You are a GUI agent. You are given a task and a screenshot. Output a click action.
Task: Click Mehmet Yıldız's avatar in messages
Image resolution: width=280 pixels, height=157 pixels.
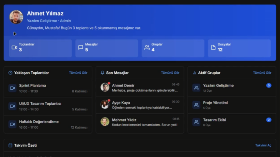(x=105, y=122)
